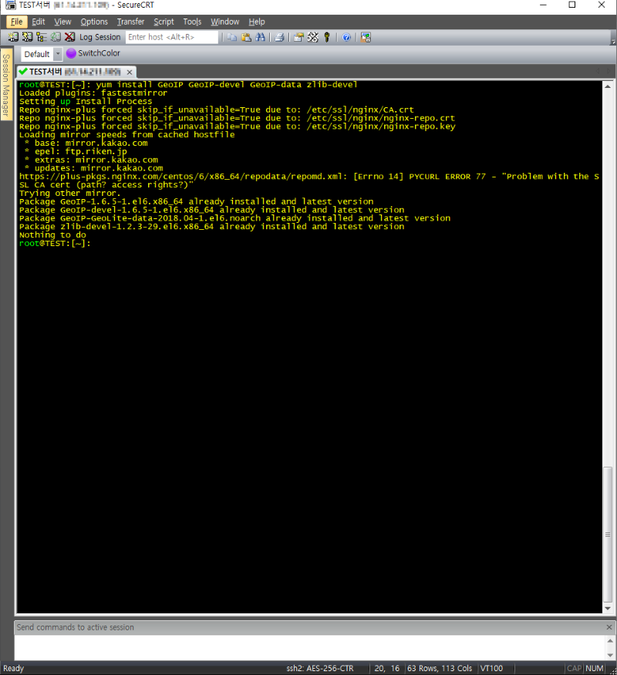
Task: Click the Quick Connect toolbar icon
Action: coord(27,37)
